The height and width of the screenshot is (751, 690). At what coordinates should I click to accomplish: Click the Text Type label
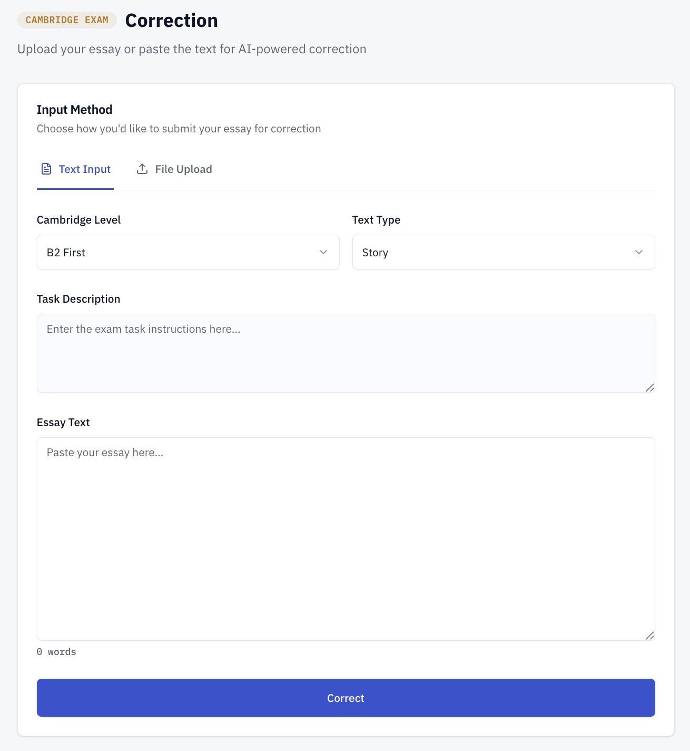[376, 220]
